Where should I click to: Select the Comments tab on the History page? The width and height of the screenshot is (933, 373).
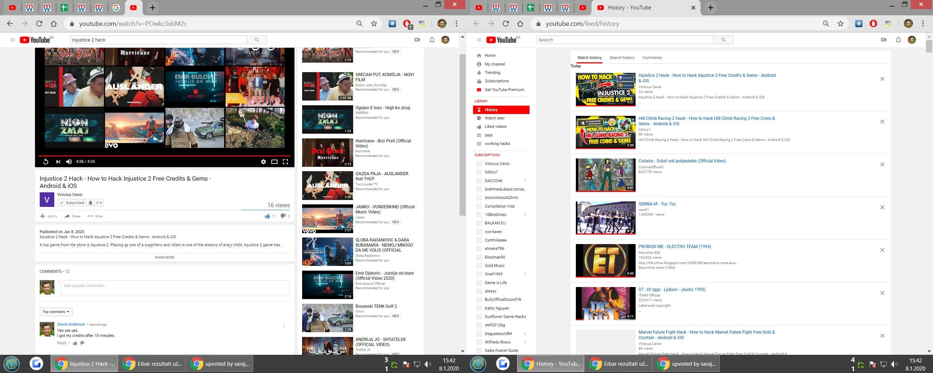[x=652, y=58]
